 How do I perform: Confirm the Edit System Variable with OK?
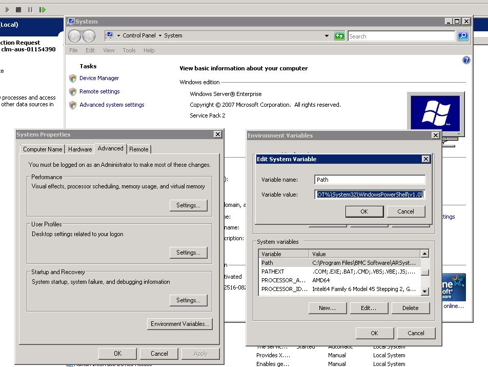[x=364, y=211]
